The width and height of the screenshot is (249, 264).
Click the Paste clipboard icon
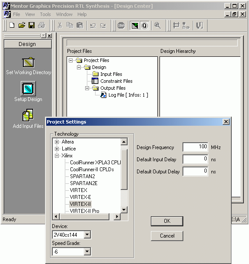(x=80, y=26)
